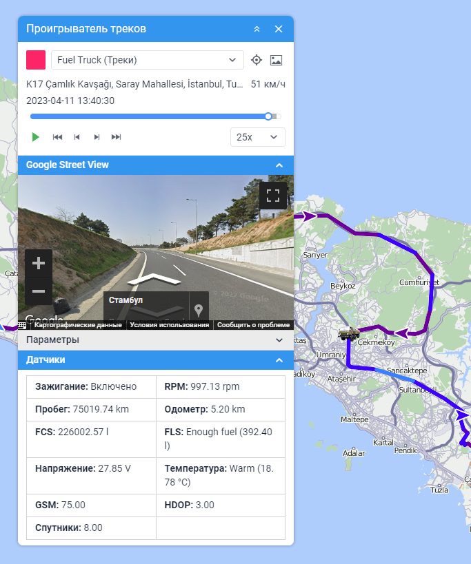The height and width of the screenshot is (564, 471).
Task: Click the Спутники: 8.00 cell
Action: 92,528
